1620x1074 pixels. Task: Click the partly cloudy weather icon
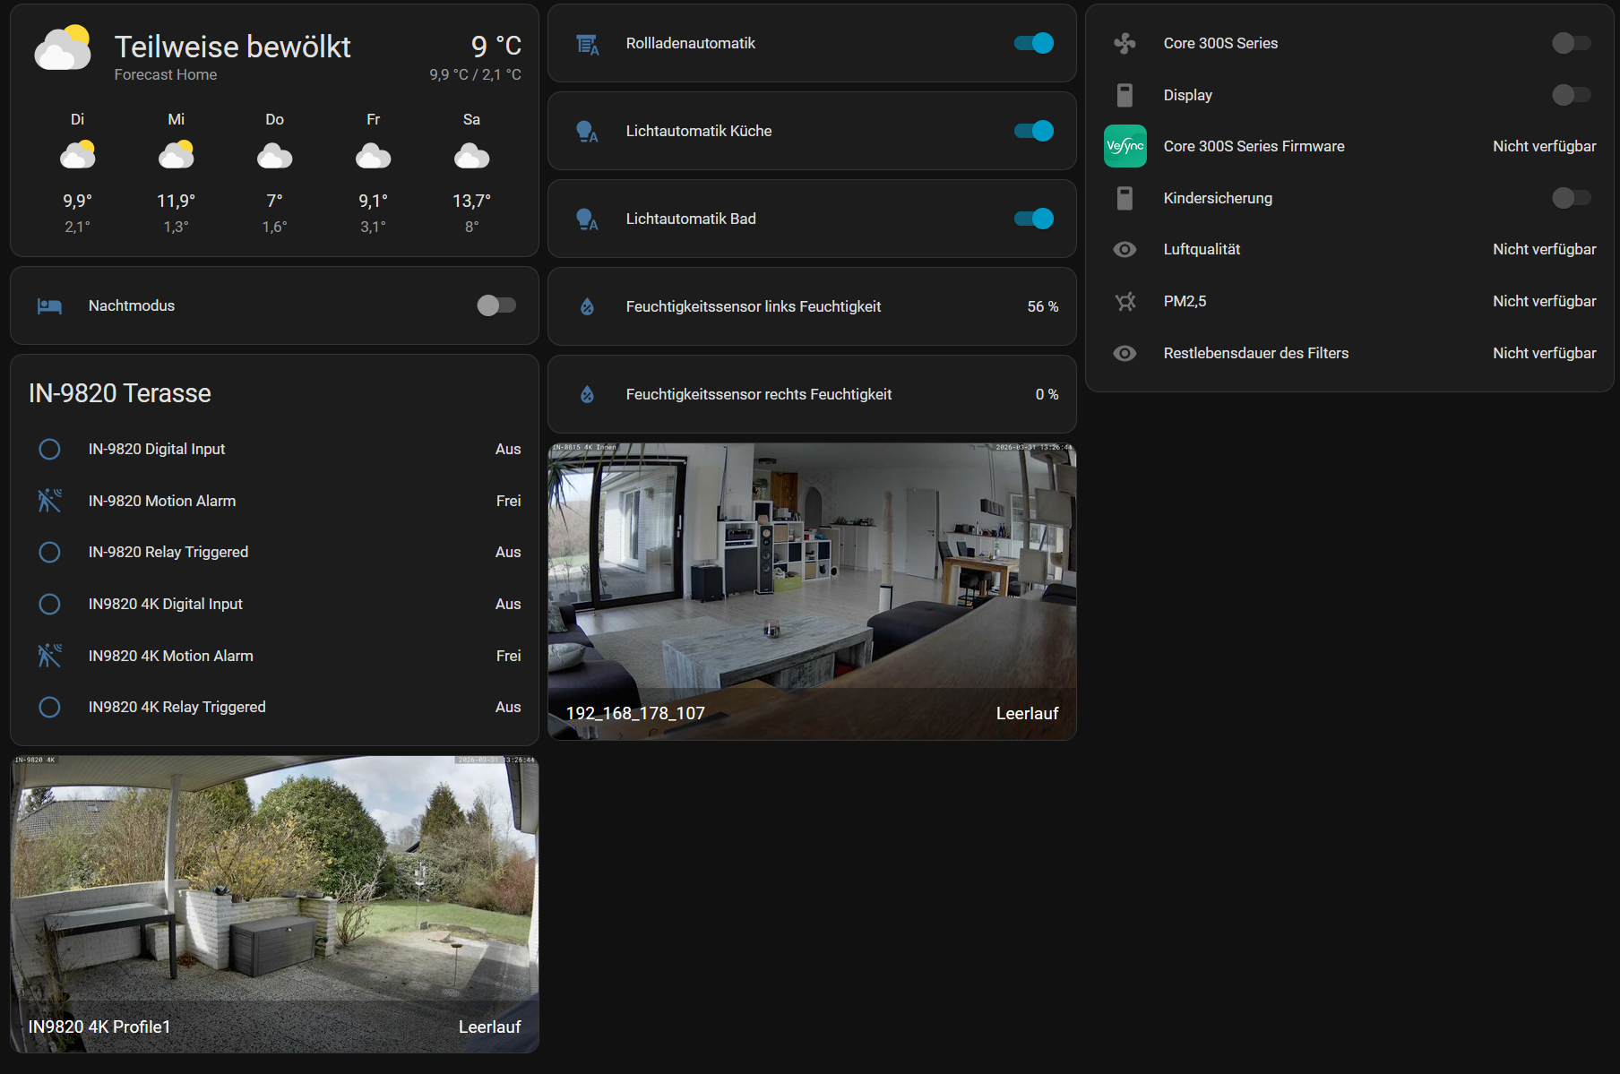(63, 48)
